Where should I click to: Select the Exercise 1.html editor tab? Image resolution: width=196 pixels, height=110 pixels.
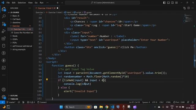click(x=47, y=8)
